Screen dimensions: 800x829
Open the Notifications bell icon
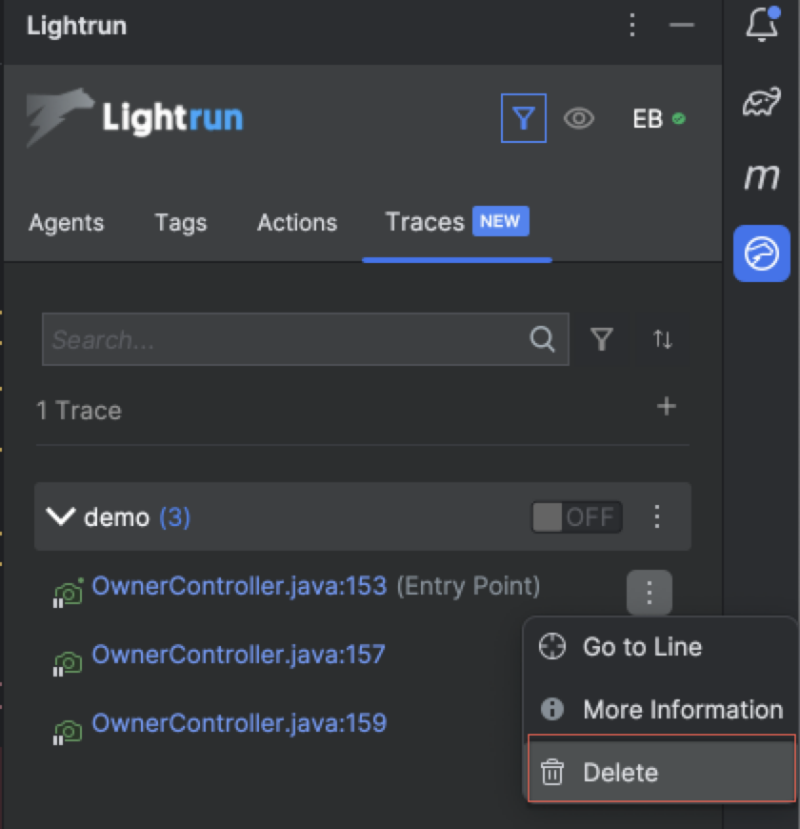click(761, 26)
